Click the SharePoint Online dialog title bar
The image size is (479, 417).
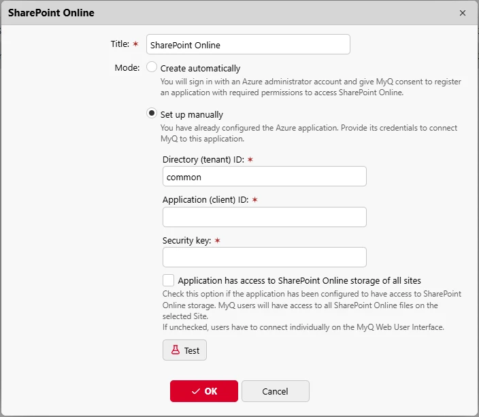click(204, 13)
